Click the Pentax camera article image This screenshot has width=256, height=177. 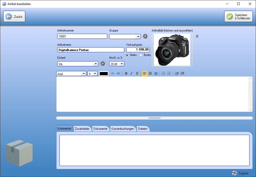point(172,50)
